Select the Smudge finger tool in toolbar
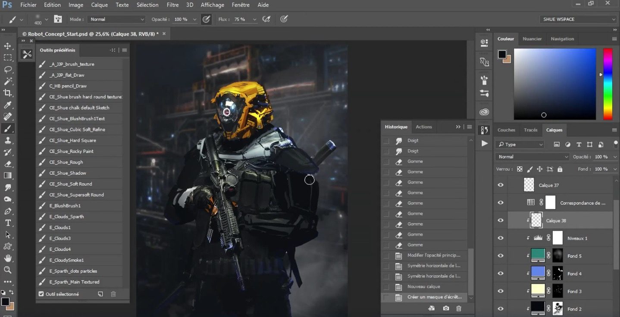Viewport: 620px width, 317px height. (x=8, y=188)
